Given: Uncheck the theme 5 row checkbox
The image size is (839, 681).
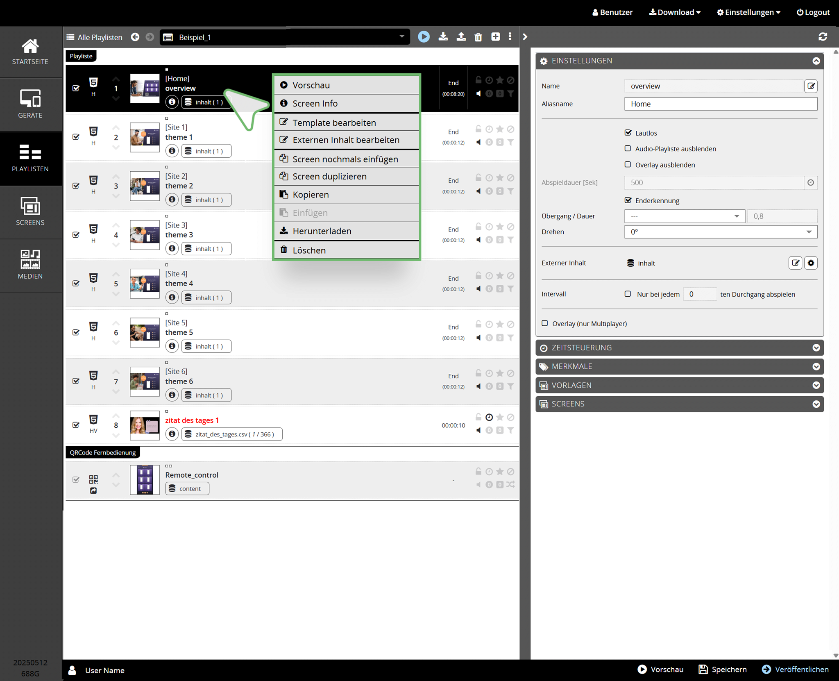Looking at the screenshot, I should coord(76,332).
